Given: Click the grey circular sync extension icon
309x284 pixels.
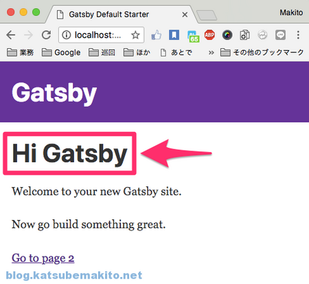Looking at the screenshot, I should tap(262, 35).
